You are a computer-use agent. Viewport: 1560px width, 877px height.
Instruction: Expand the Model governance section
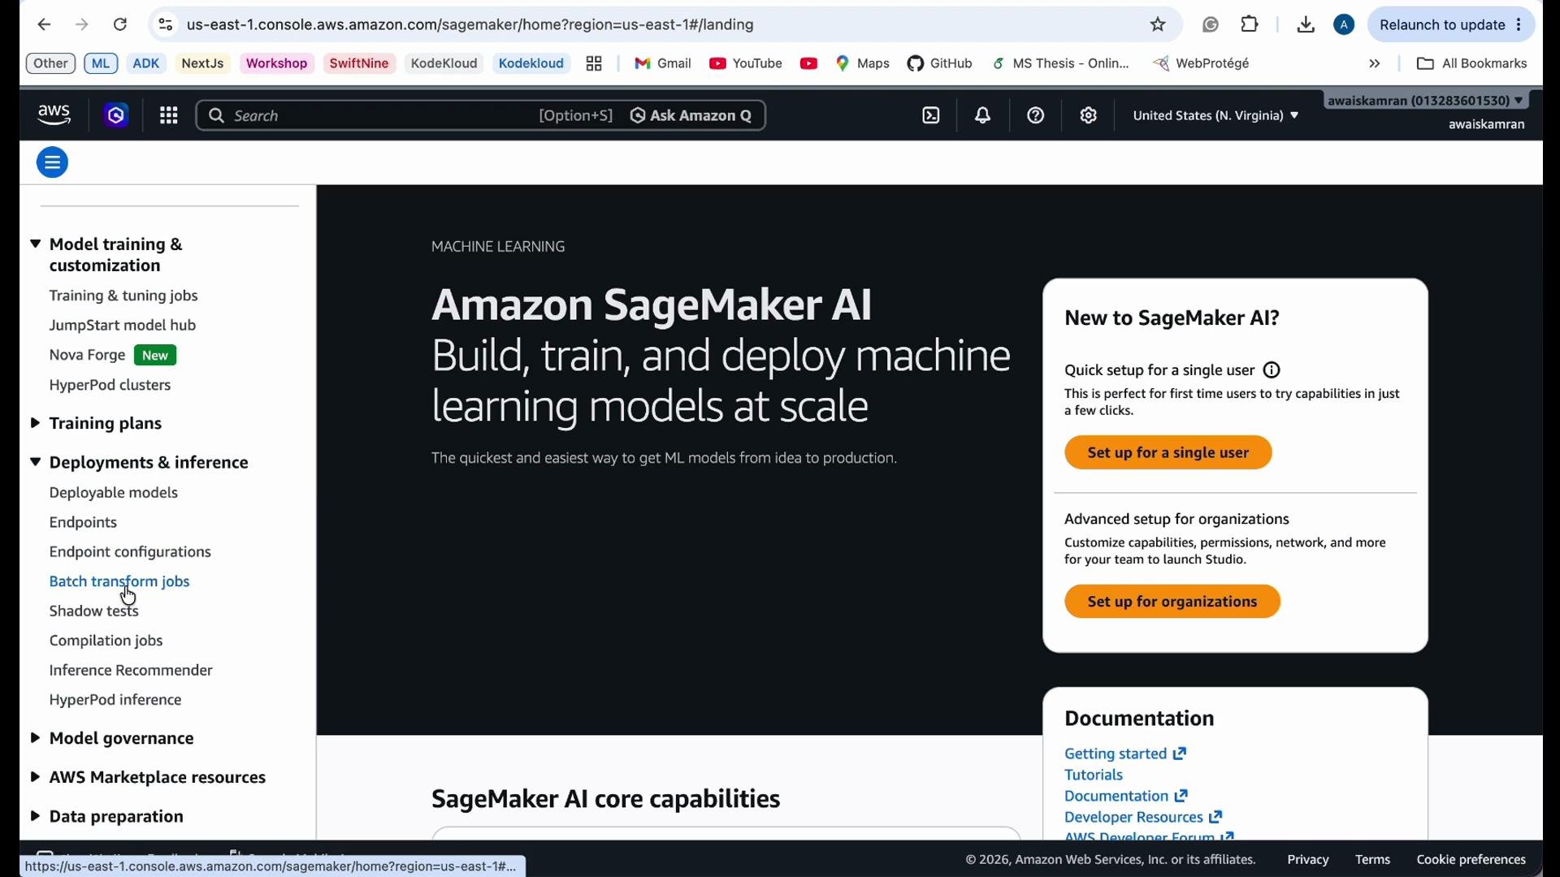[x=35, y=739]
